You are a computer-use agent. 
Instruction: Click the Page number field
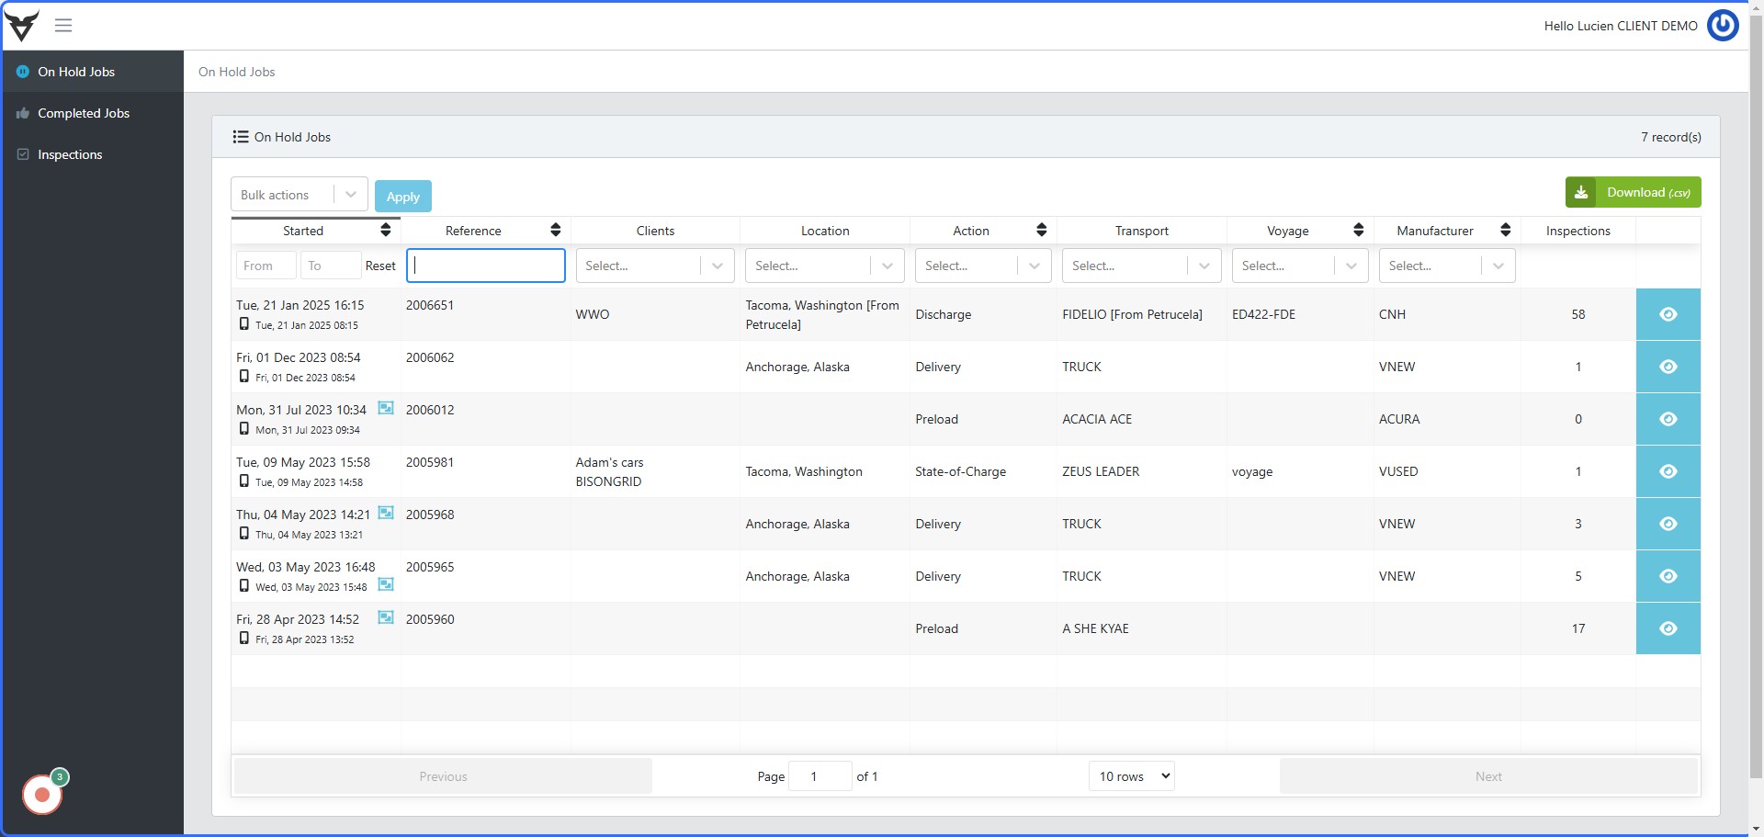pos(820,776)
